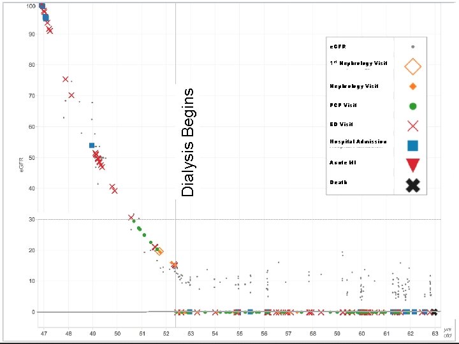The width and height of the screenshot is (459, 344).
Task: Click the x-axis age label 50
Action: (x=117, y=334)
